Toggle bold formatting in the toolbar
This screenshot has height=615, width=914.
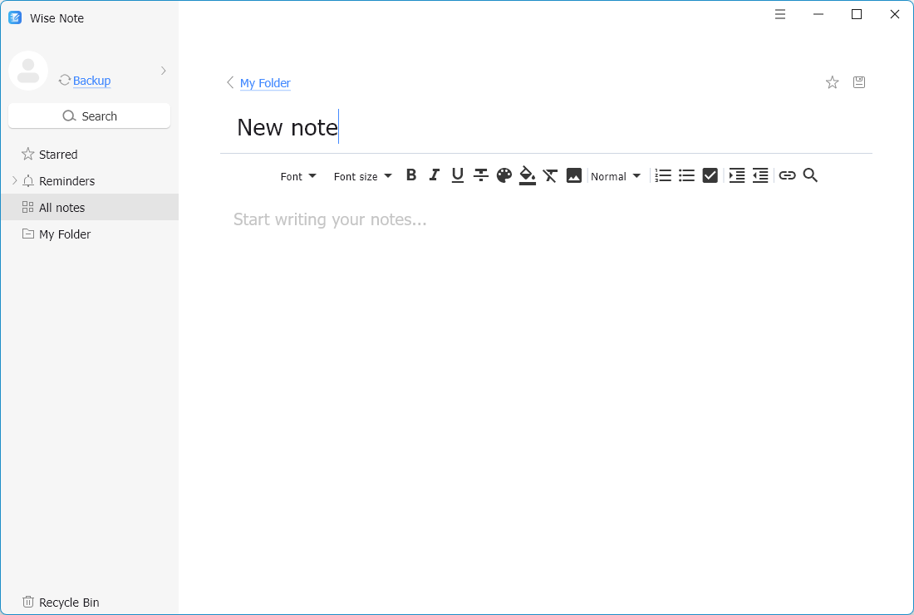click(411, 175)
